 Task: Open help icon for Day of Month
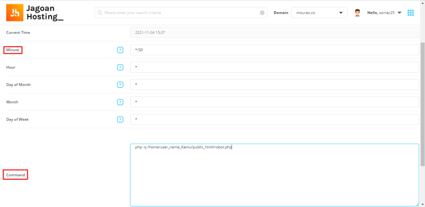point(120,85)
